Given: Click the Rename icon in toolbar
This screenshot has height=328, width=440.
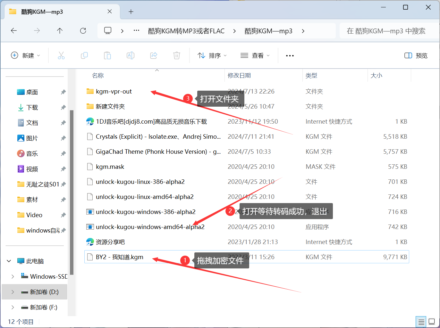Looking at the screenshot, I should click(131, 55).
